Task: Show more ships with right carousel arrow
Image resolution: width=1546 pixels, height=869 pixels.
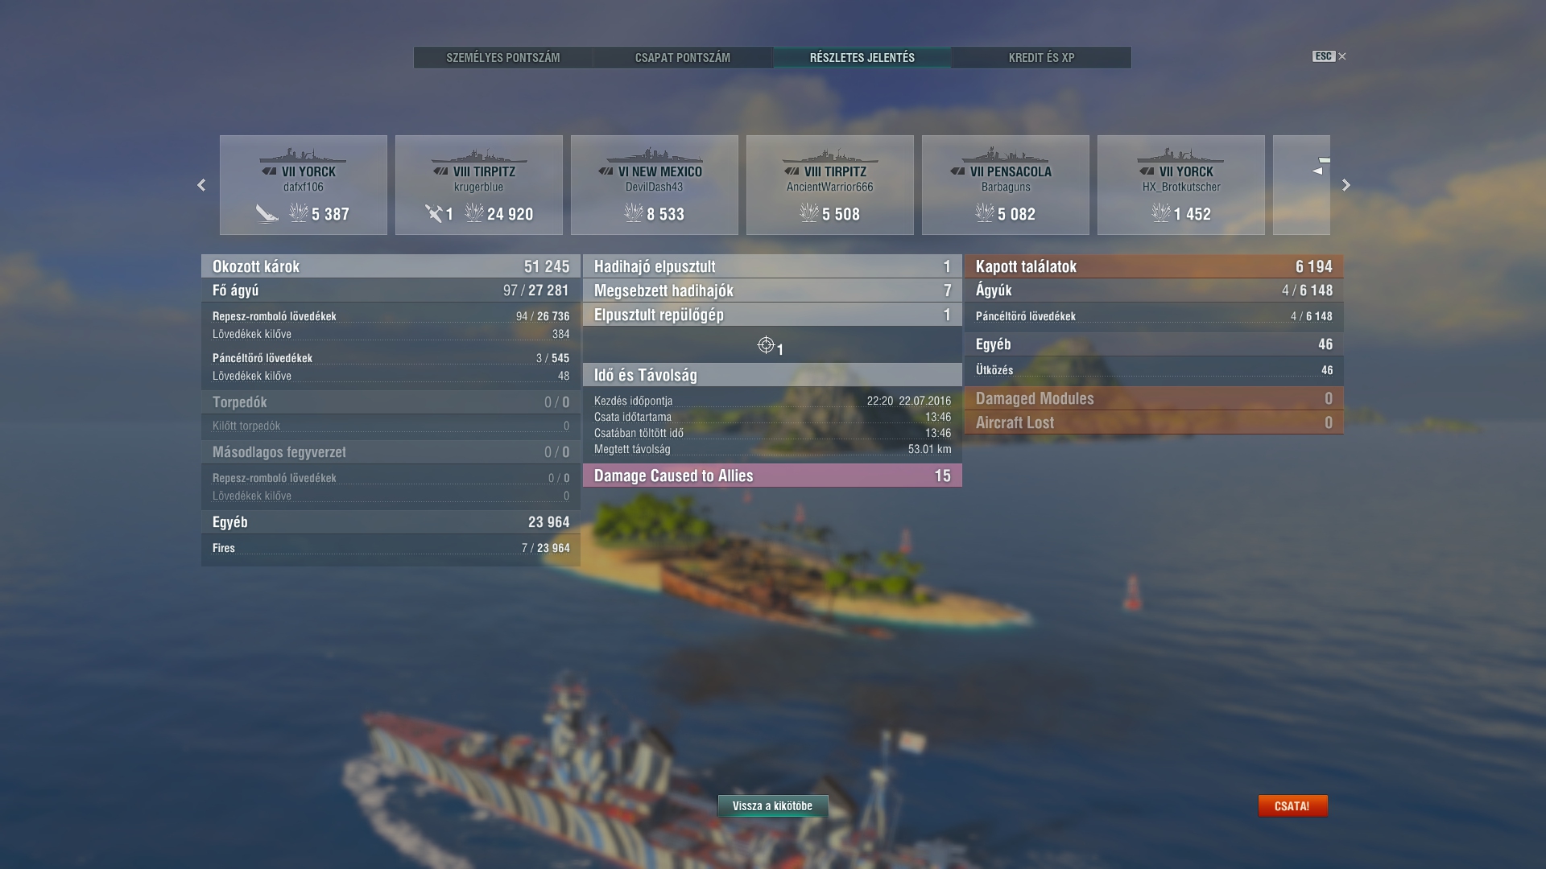Action: tap(1346, 185)
